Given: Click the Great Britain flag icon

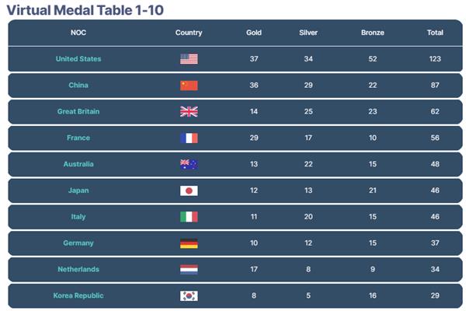Looking at the screenshot, I should click(189, 112).
